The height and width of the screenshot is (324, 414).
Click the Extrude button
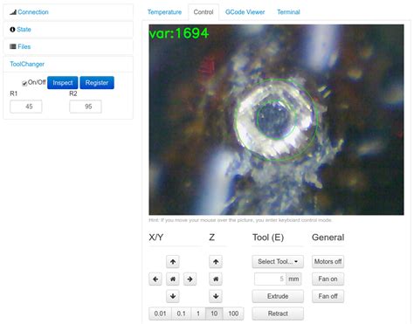[x=278, y=296]
